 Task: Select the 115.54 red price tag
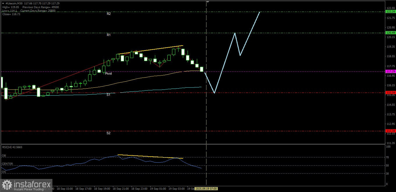coord(390,93)
